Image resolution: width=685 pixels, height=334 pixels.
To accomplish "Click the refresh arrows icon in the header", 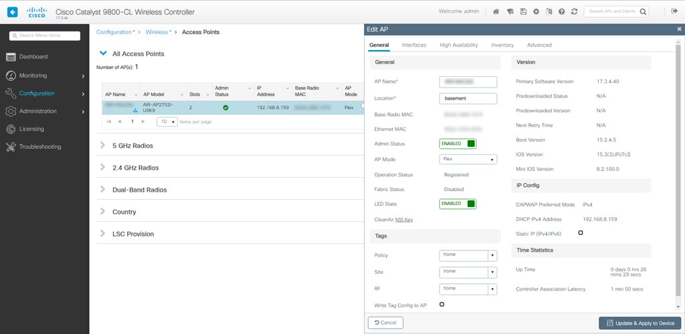I will [x=575, y=12].
